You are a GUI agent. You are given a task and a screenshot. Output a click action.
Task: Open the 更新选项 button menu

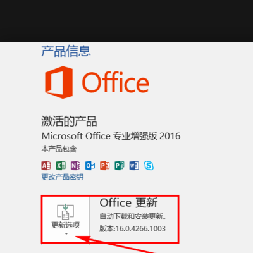click(66, 220)
